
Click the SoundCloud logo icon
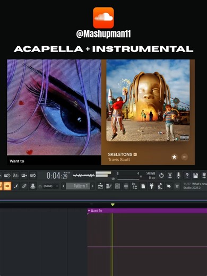click(x=103, y=18)
